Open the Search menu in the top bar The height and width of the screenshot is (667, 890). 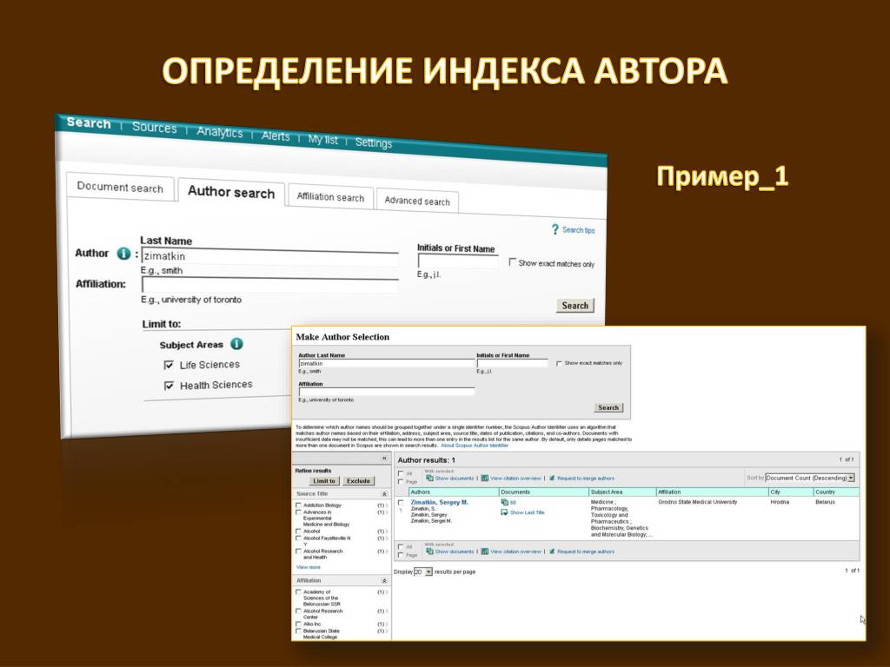coord(89,123)
